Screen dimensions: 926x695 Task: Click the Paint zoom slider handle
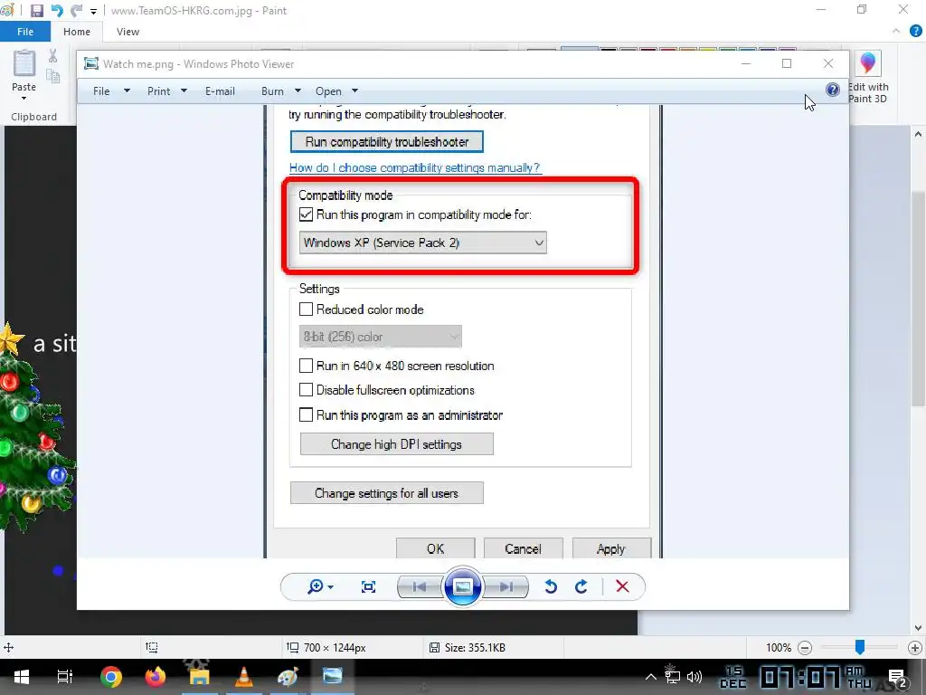pos(860,647)
